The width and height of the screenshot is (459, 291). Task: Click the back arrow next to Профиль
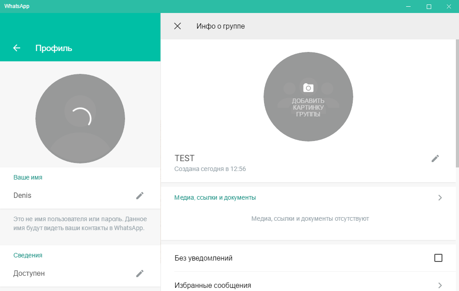click(x=17, y=48)
